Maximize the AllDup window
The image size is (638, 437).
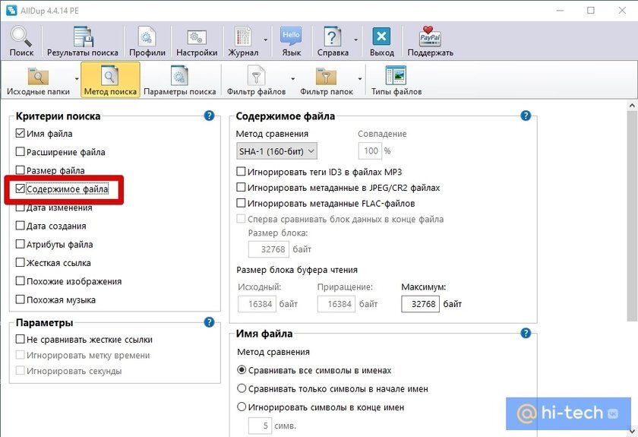(x=591, y=11)
